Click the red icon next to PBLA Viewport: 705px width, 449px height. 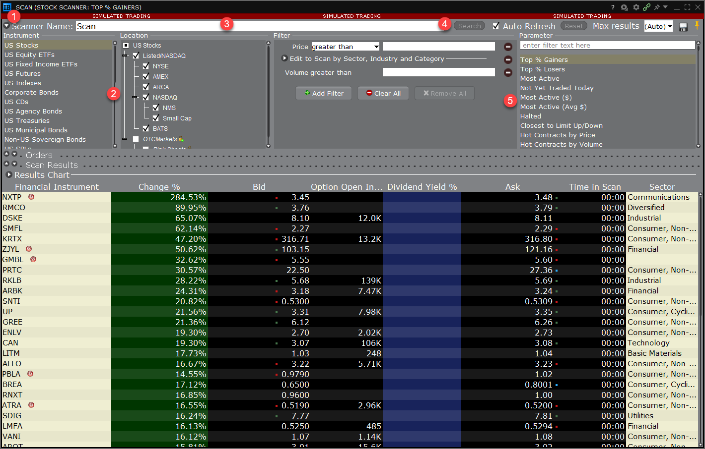click(30, 374)
